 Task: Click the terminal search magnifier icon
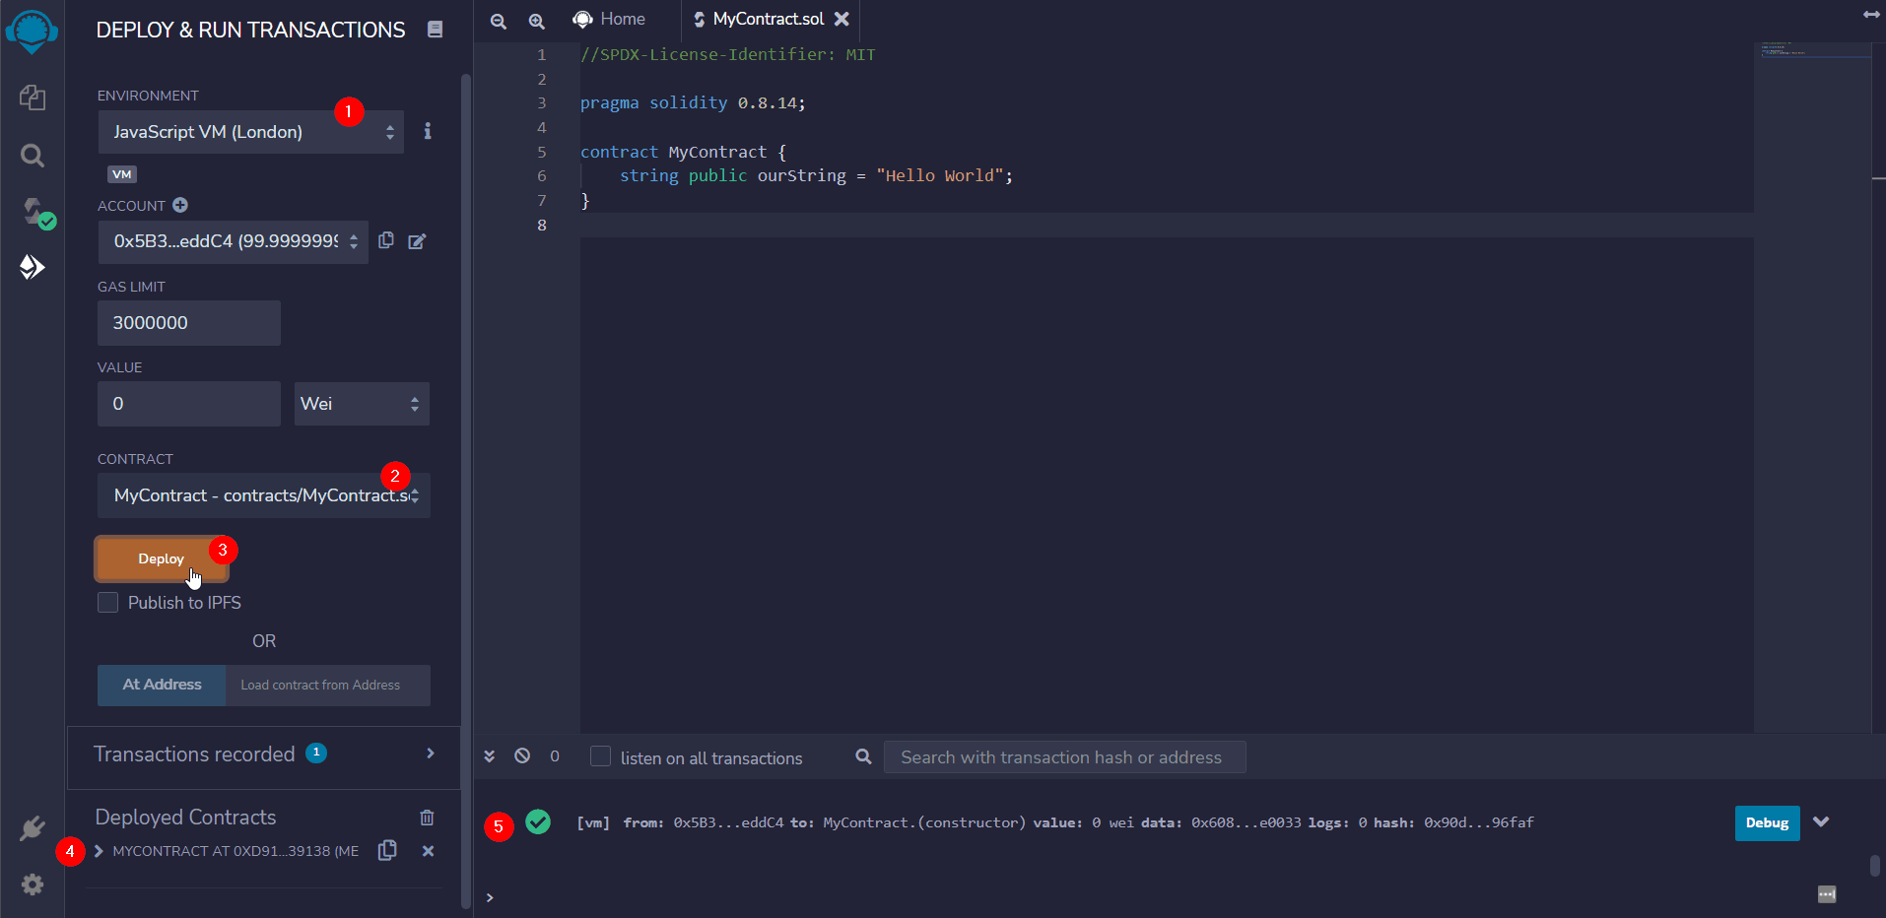click(x=863, y=756)
